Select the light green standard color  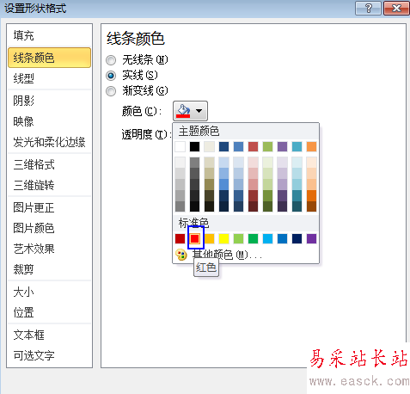pyautogui.click(x=238, y=238)
